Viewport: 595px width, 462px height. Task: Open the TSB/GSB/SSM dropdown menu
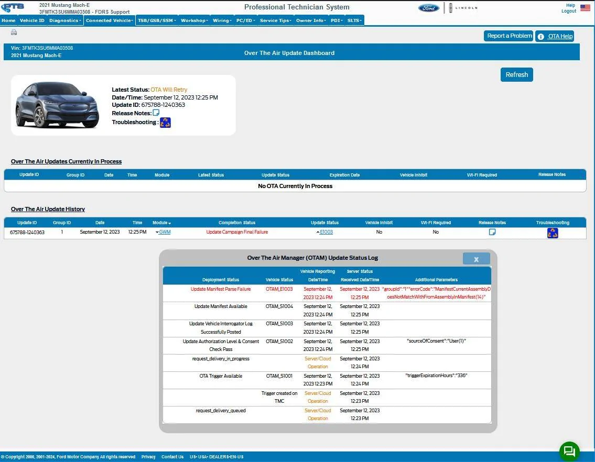157,20
